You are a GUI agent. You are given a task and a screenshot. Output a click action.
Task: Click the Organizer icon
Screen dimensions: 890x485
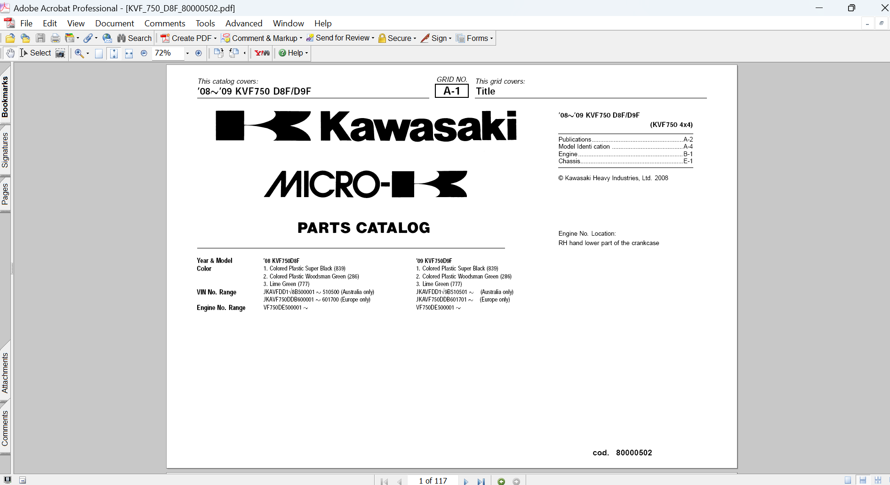(70, 39)
